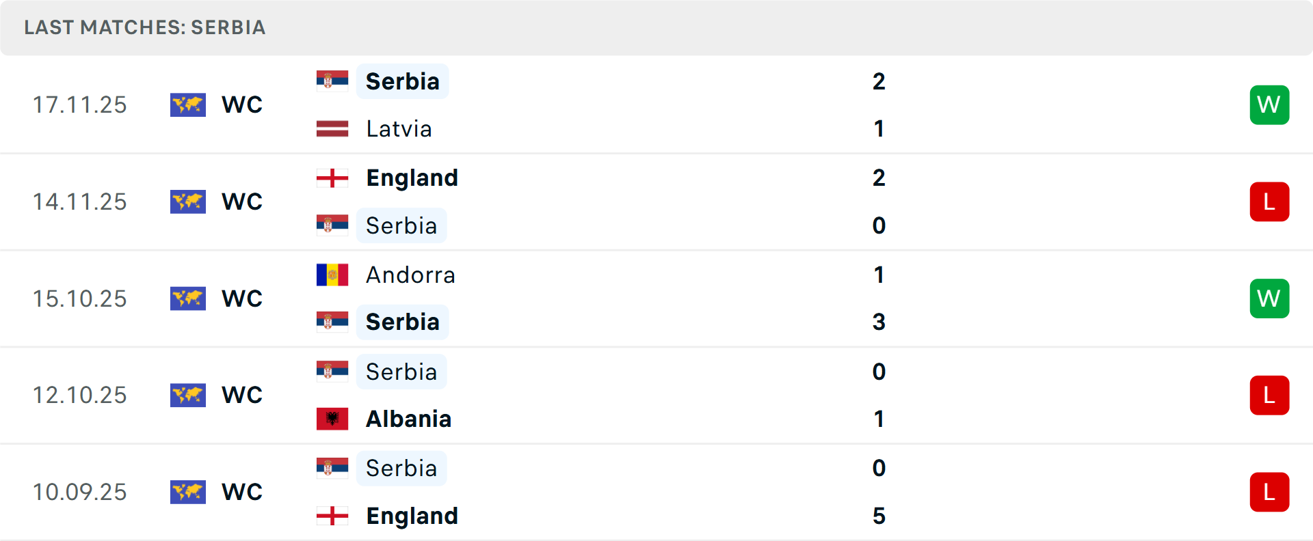Click the Andorra flag icon
1313x541 pixels.
pos(332,275)
